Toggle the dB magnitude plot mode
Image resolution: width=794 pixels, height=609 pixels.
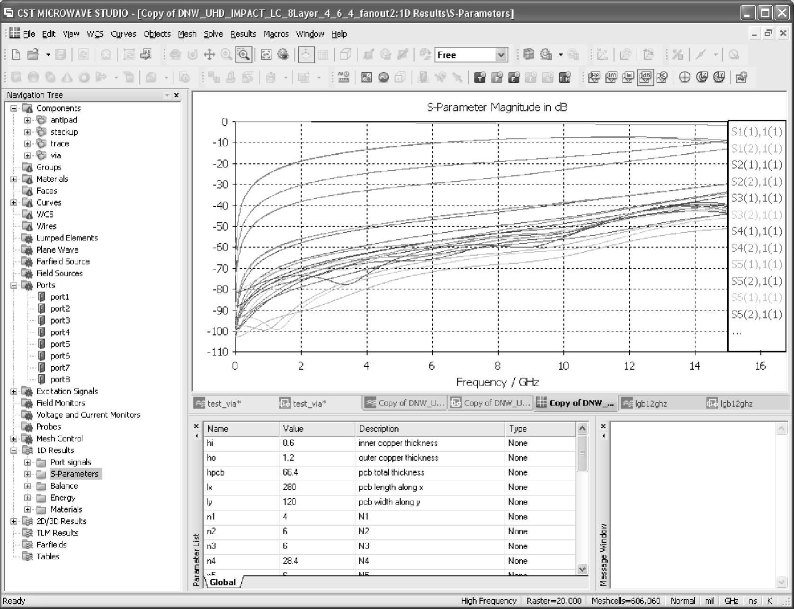pyautogui.click(x=645, y=78)
